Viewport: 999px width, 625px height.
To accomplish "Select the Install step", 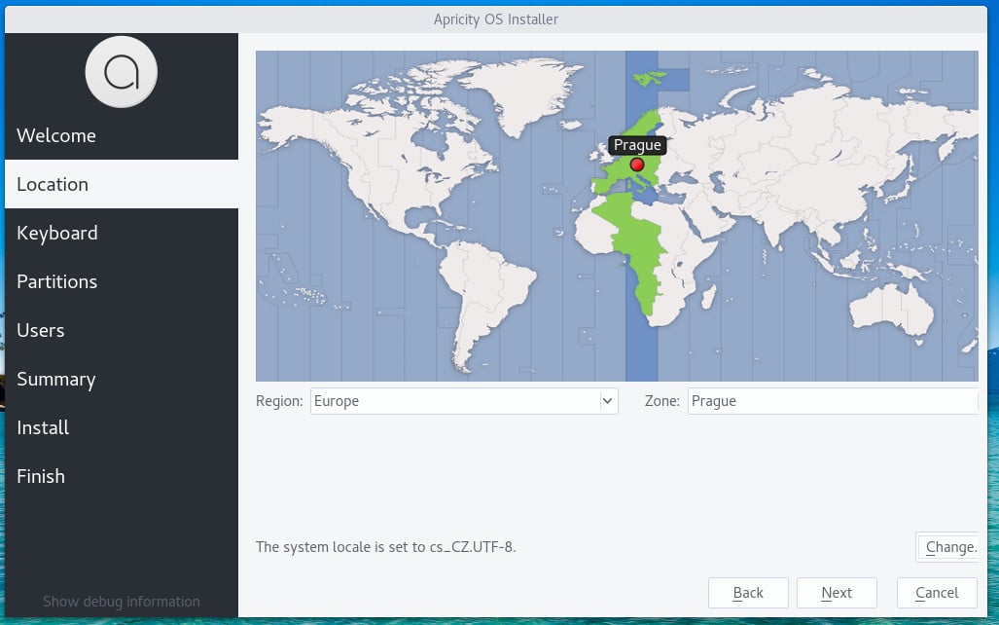I will click(x=121, y=427).
